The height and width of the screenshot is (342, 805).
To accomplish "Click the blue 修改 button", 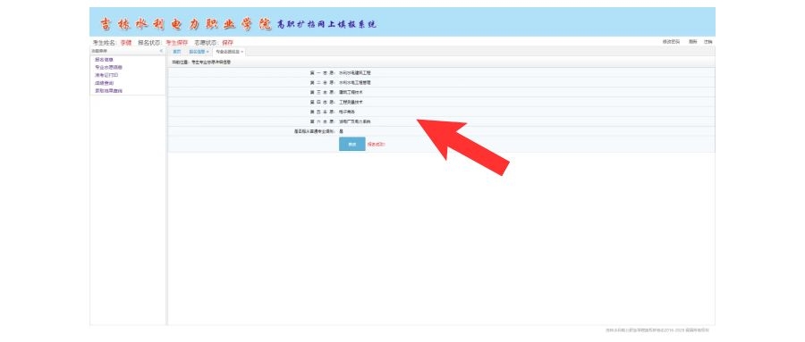I will [352, 145].
